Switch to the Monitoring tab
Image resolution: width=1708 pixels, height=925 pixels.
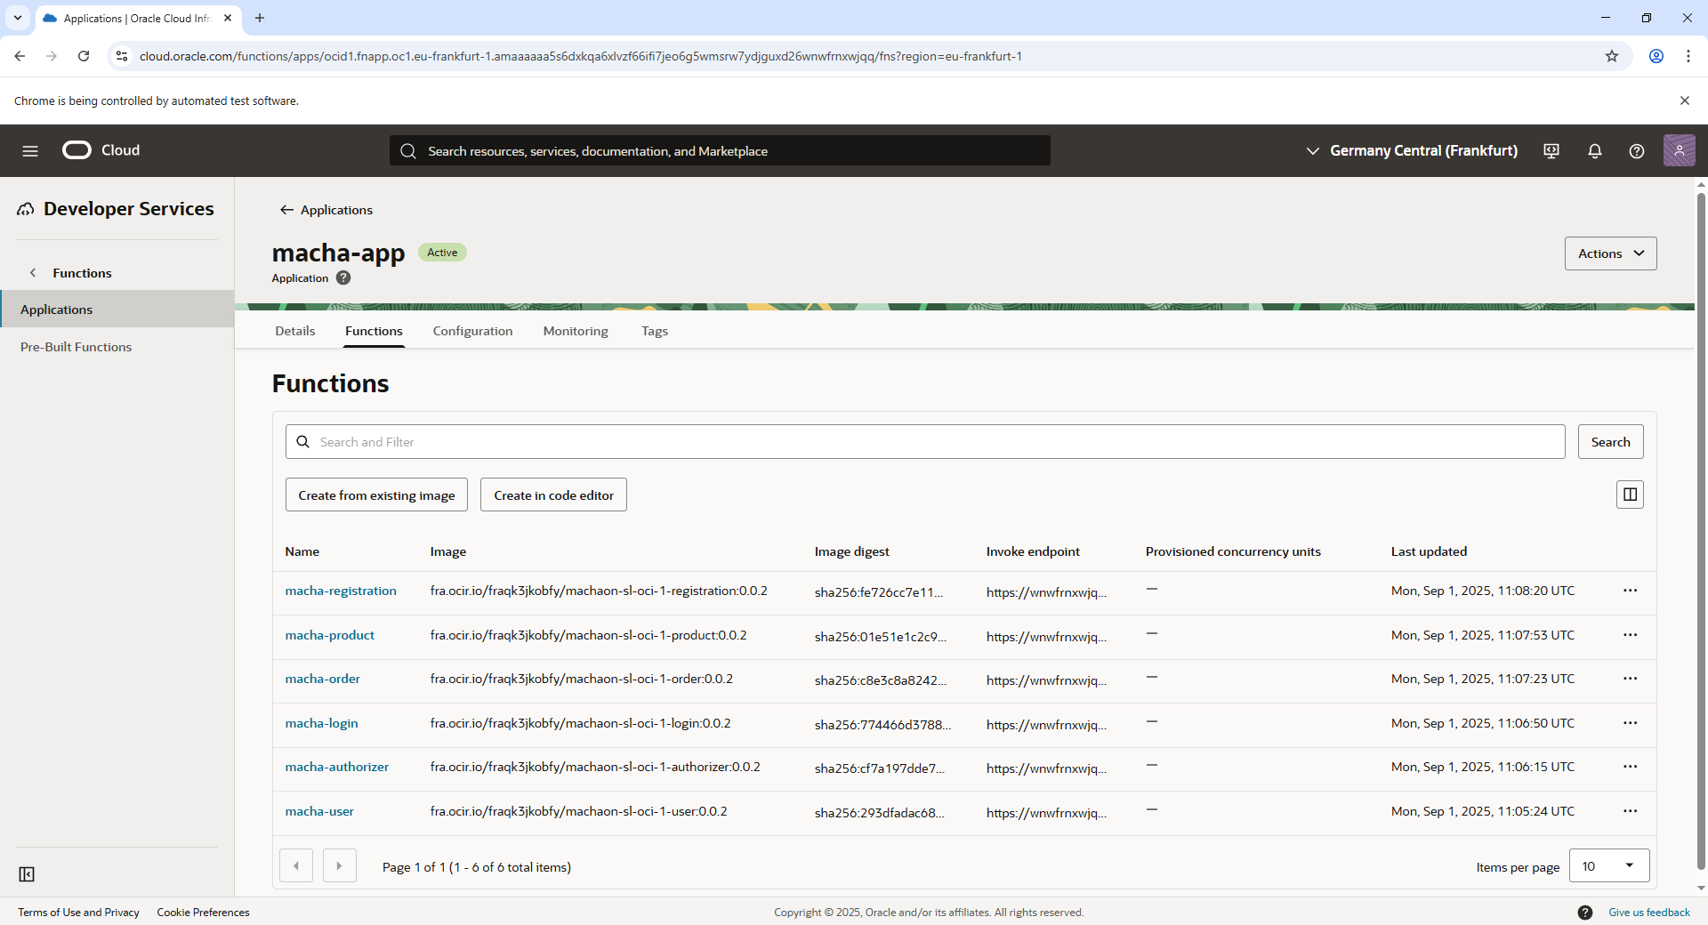coord(576,331)
